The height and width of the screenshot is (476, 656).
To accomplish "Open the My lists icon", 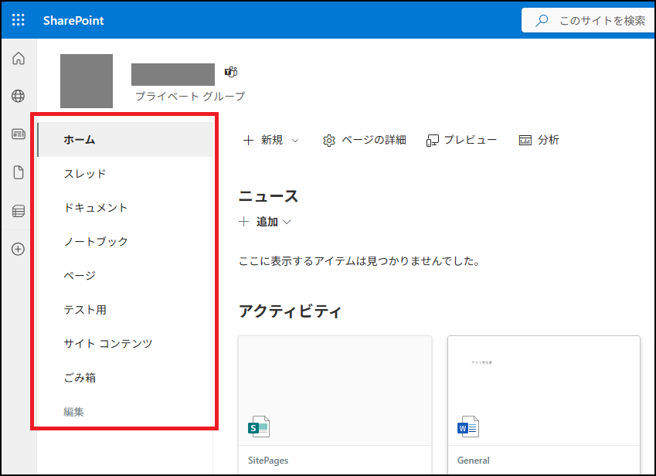I will click(19, 211).
